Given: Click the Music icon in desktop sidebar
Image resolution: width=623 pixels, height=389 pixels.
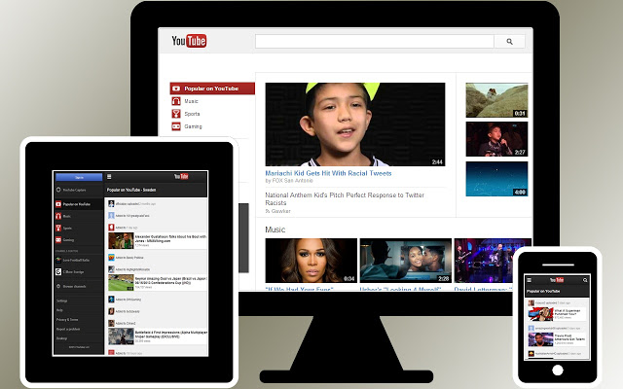Looking at the screenshot, I should (x=176, y=101).
